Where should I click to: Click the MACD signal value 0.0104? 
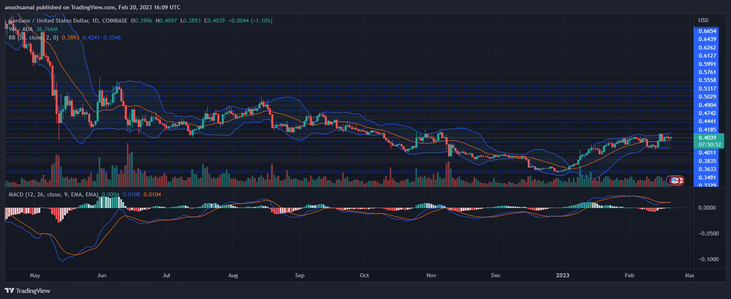point(152,194)
